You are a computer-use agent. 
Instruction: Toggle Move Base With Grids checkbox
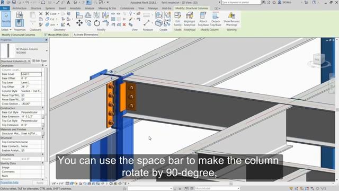pos(23,99)
